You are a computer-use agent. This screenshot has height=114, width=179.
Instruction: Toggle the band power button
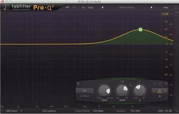[x=78, y=83]
